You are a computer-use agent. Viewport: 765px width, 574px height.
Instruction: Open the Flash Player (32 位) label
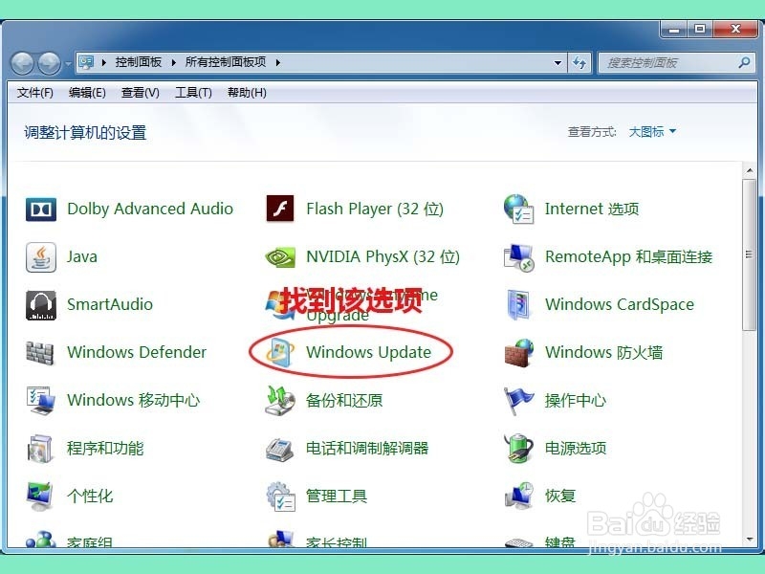coord(375,209)
